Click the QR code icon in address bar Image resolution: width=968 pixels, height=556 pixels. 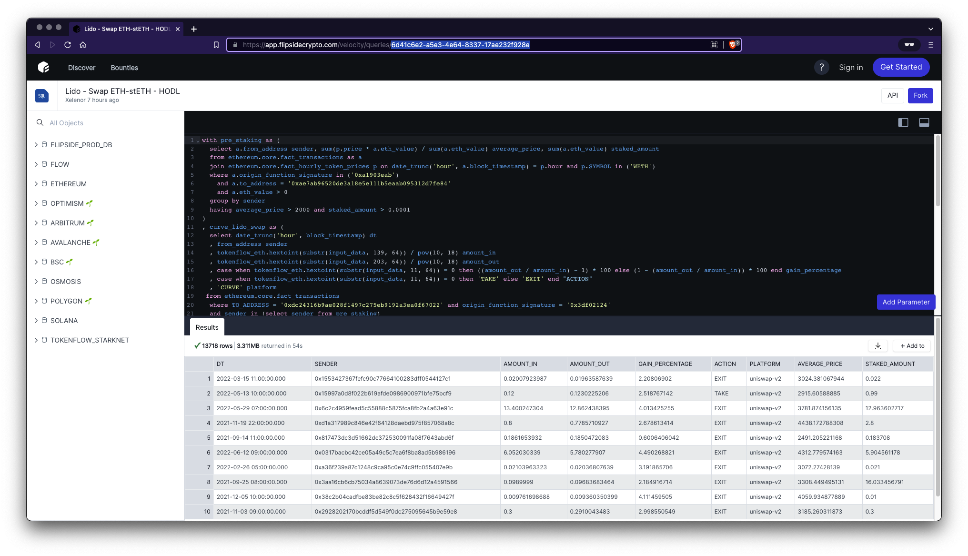[x=714, y=45]
